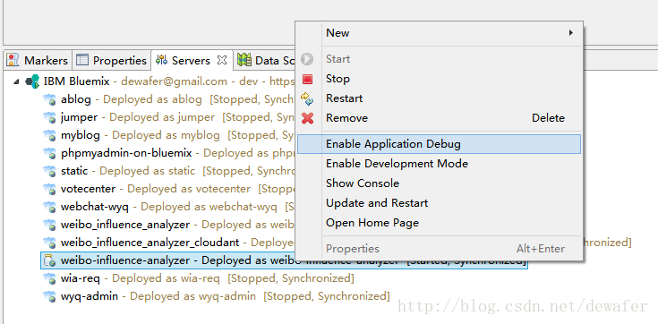Open the New submenu arrow
Image resolution: width=658 pixels, height=324 pixels.
click(571, 33)
